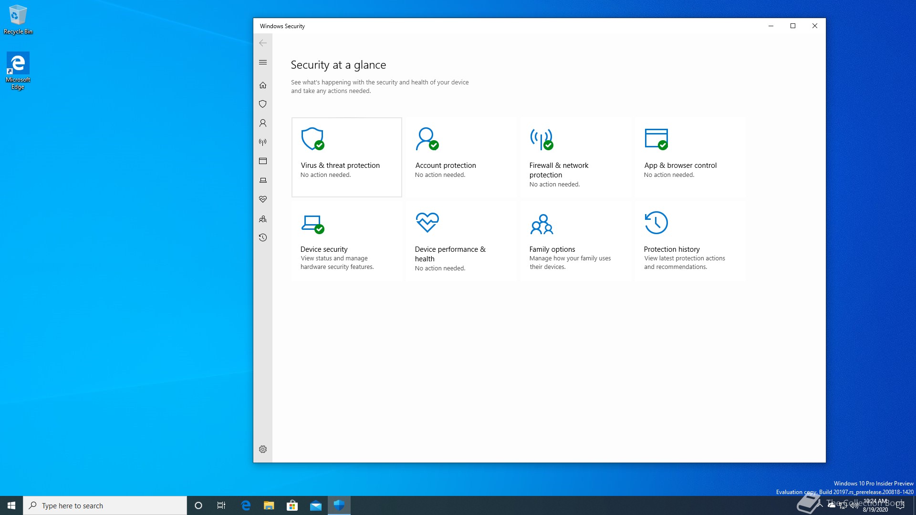Open Cortana circle on the taskbar

pyautogui.click(x=198, y=505)
